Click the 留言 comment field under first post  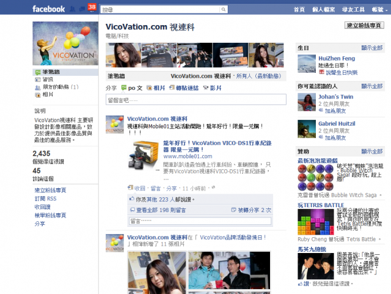[200, 221]
